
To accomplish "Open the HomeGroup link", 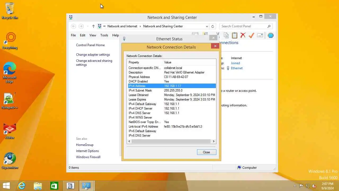I will pos(85,145).
